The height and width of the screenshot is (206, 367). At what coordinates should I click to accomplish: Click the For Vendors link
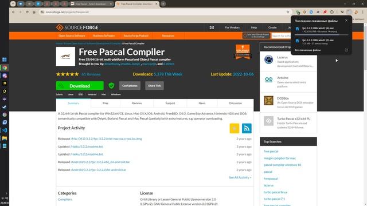click(x=232, y=27)
